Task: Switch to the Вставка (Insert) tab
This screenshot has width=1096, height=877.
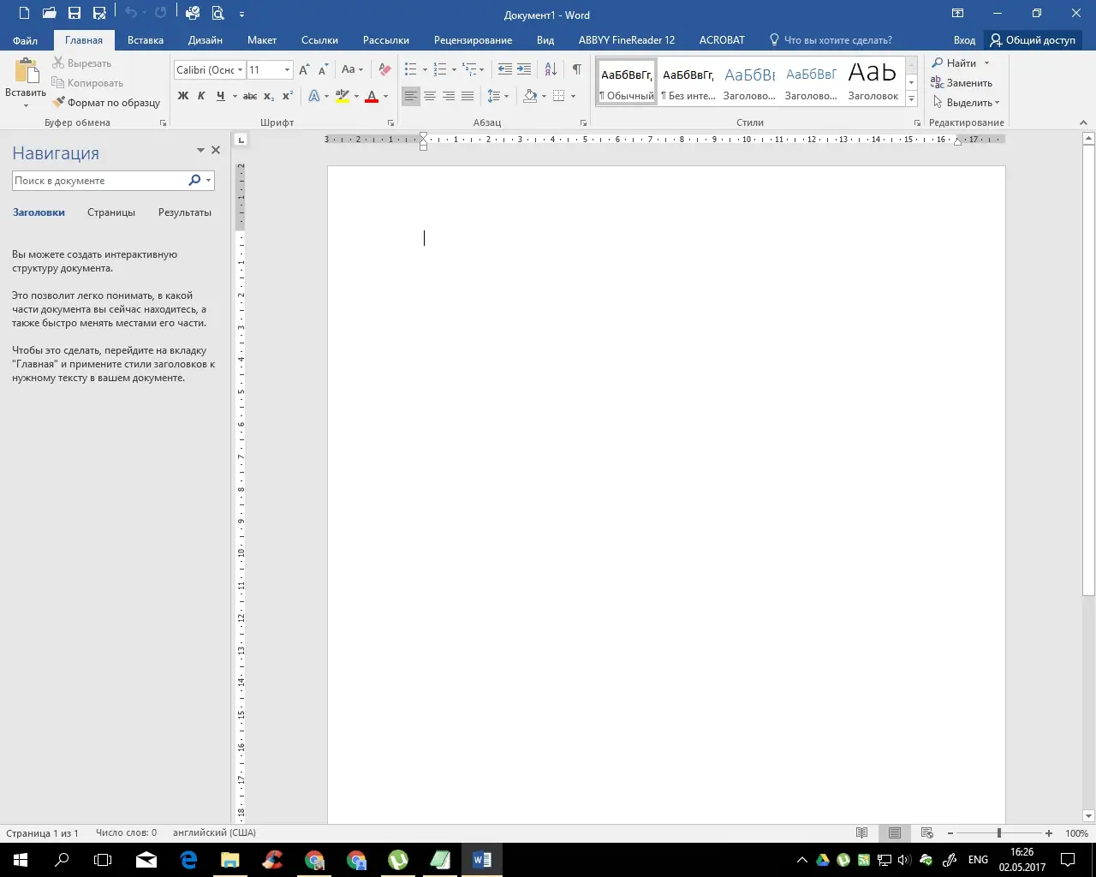Action: [146, 40]
